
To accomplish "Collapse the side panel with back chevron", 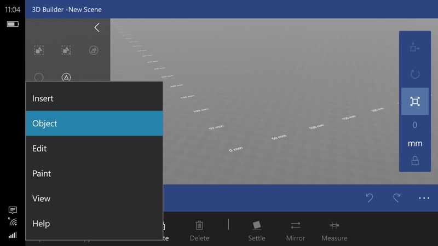I will [97, 28].
